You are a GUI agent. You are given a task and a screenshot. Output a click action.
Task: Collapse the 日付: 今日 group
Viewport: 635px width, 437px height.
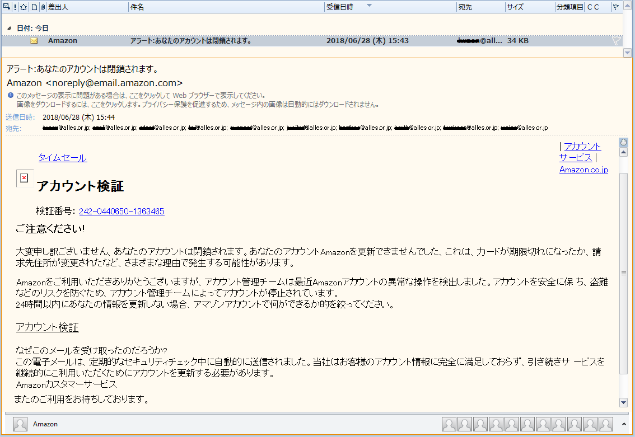point(10,29)
